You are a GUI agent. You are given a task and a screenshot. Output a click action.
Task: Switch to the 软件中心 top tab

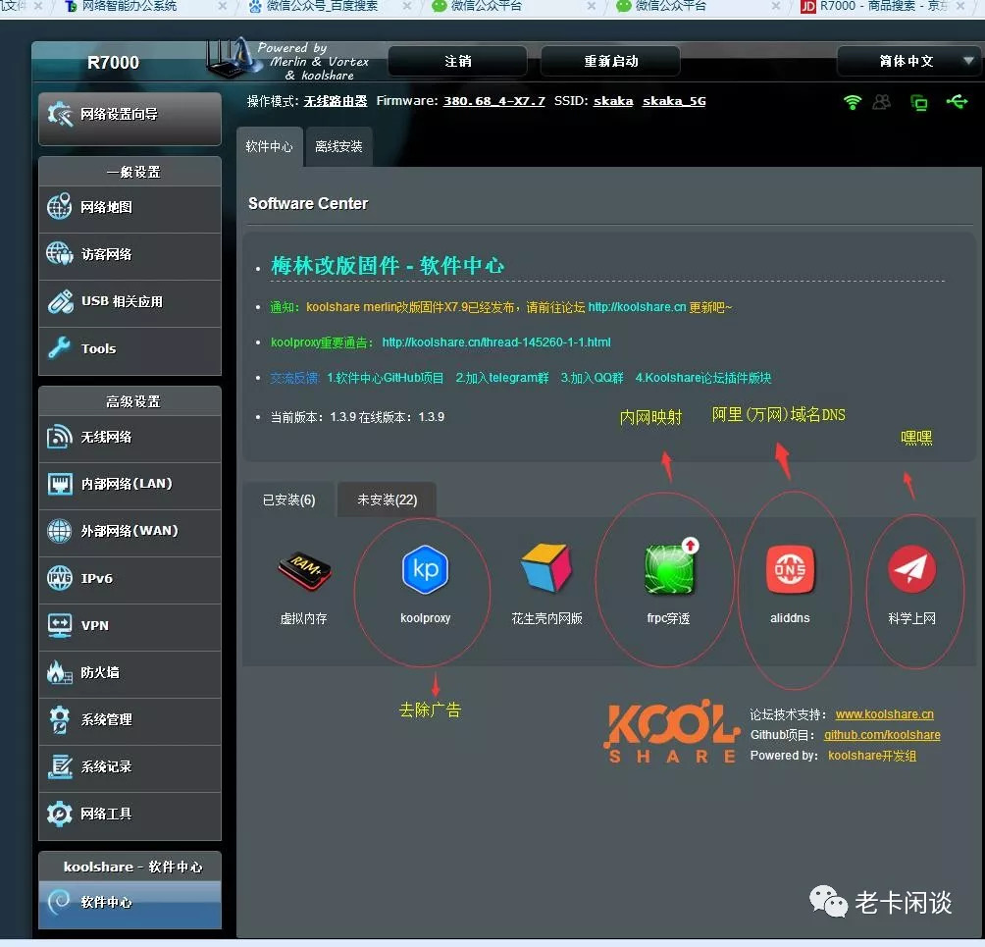click(x=270, y=147)
